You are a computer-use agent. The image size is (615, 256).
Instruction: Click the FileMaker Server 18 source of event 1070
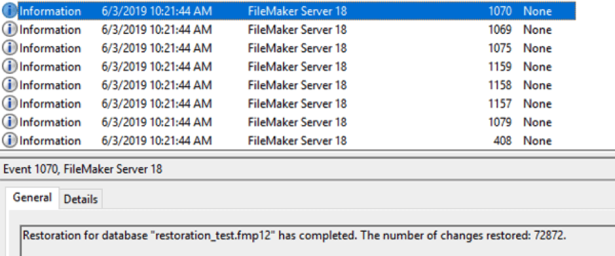297,11
